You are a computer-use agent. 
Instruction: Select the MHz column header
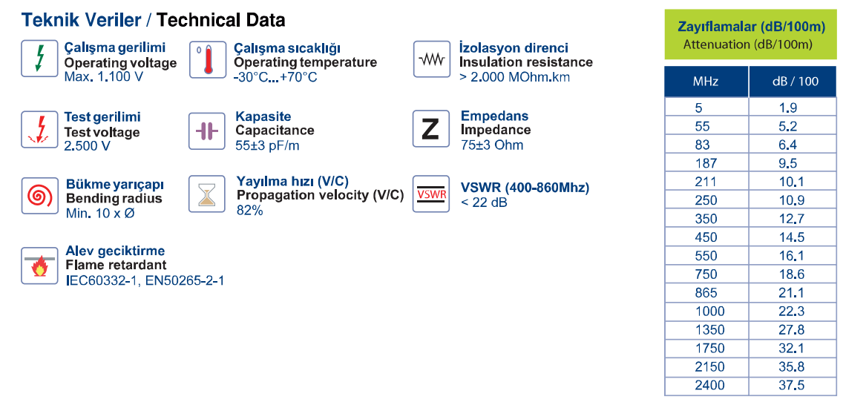coord(706,82)
